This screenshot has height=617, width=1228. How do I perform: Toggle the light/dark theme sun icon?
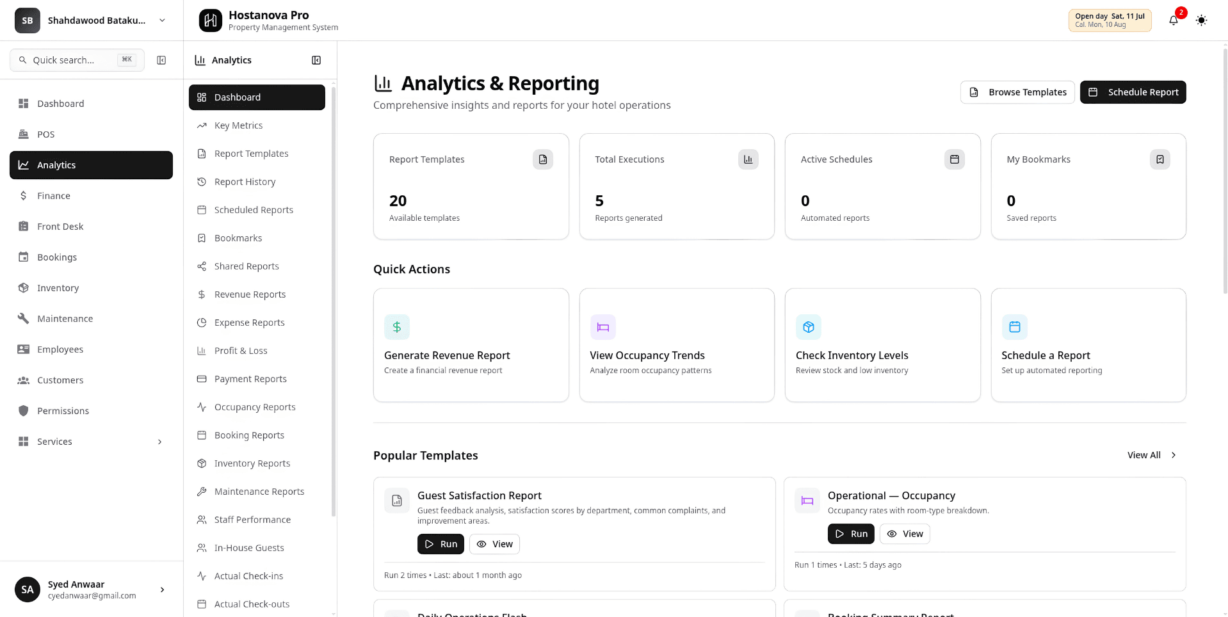[1201, 20]
